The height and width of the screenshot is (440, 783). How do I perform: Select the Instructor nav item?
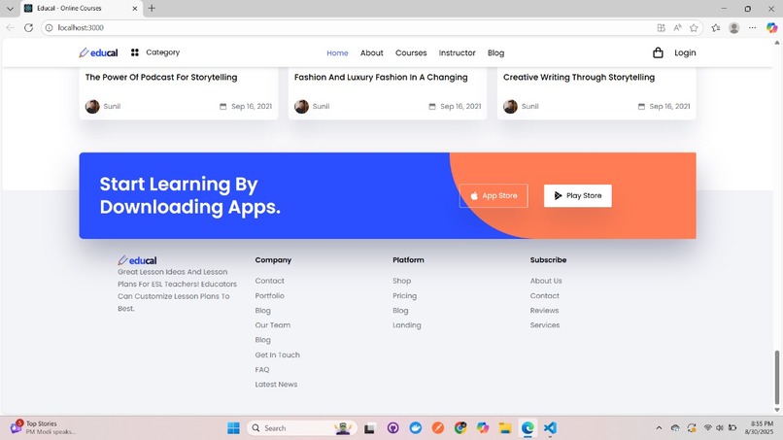[457, 53]
